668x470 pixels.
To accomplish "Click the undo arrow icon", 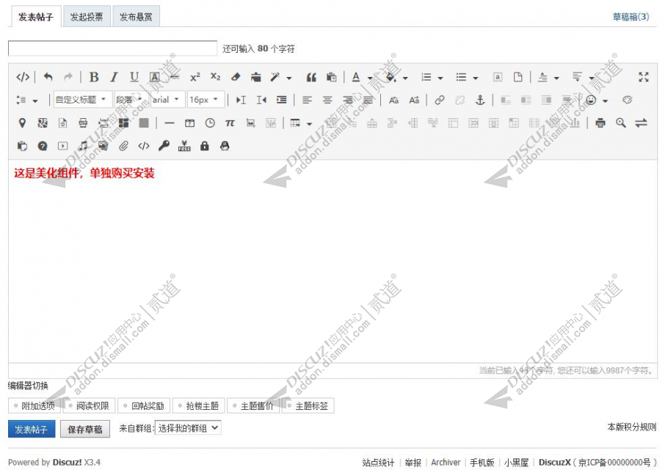I will [x=48, y=77].
